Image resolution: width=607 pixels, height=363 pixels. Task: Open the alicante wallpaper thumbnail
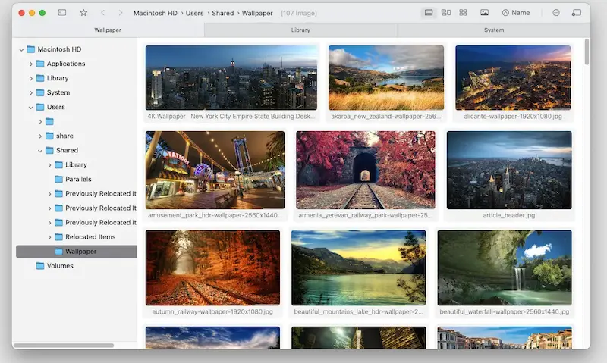click(x=513, y=77)
